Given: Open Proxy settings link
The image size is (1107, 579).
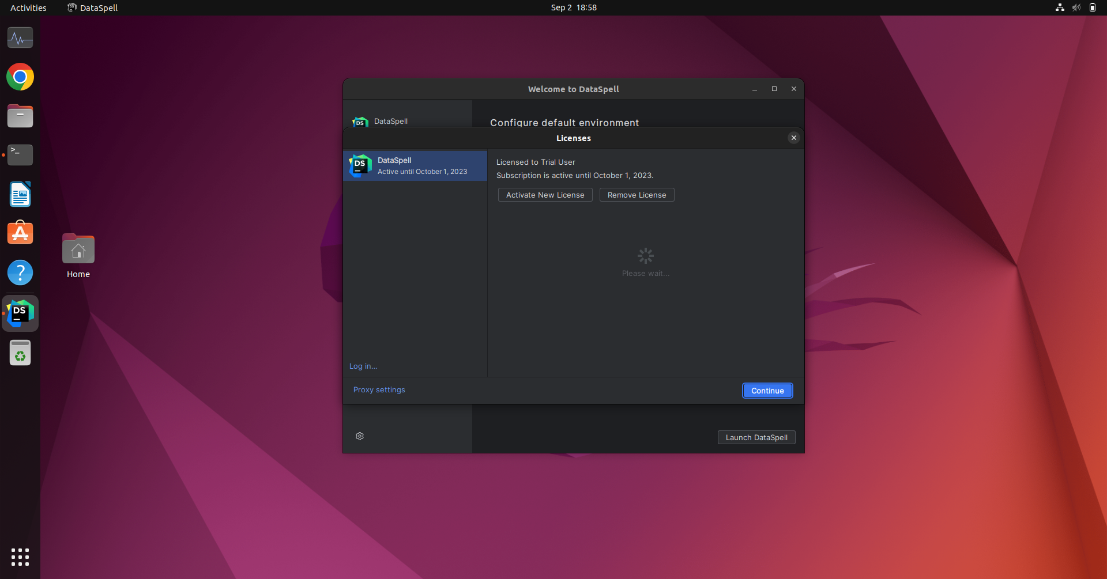Looking at the screenshot, I should 379,390.
